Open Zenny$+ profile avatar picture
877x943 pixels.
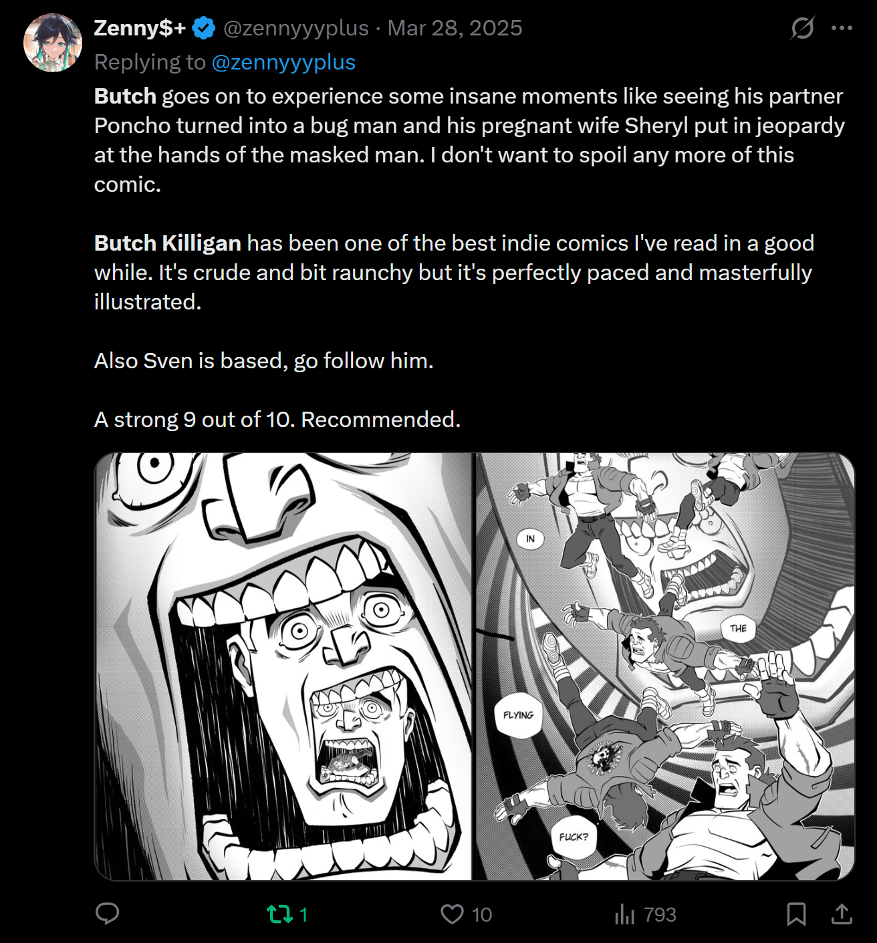[x=53, y=43]
